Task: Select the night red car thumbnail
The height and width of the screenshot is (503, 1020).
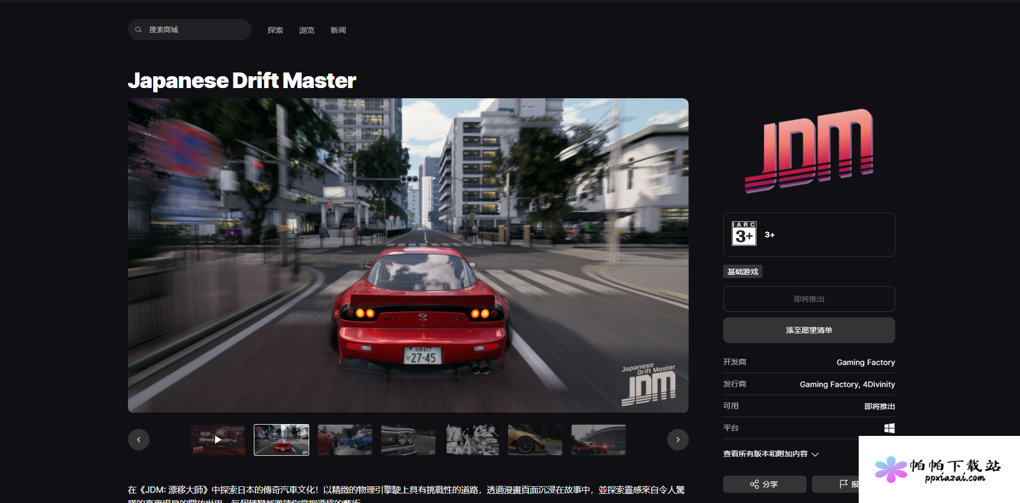Action: click(598, 440)
